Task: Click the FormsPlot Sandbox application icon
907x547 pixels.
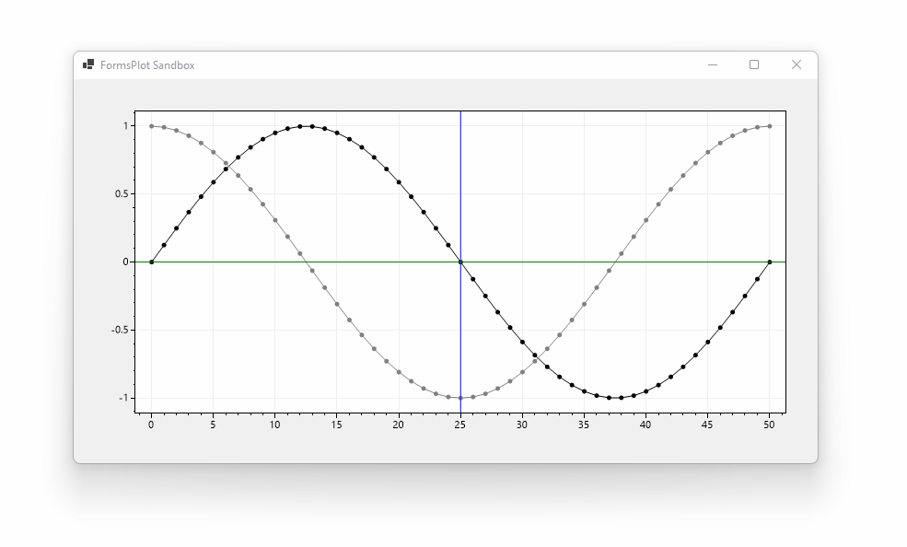Action: 89,65
